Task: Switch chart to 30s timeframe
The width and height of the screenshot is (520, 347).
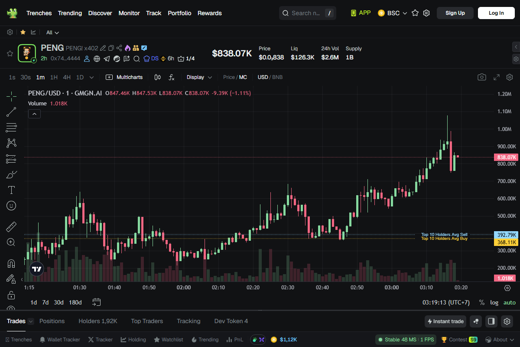Action: [x=26, y=77]
